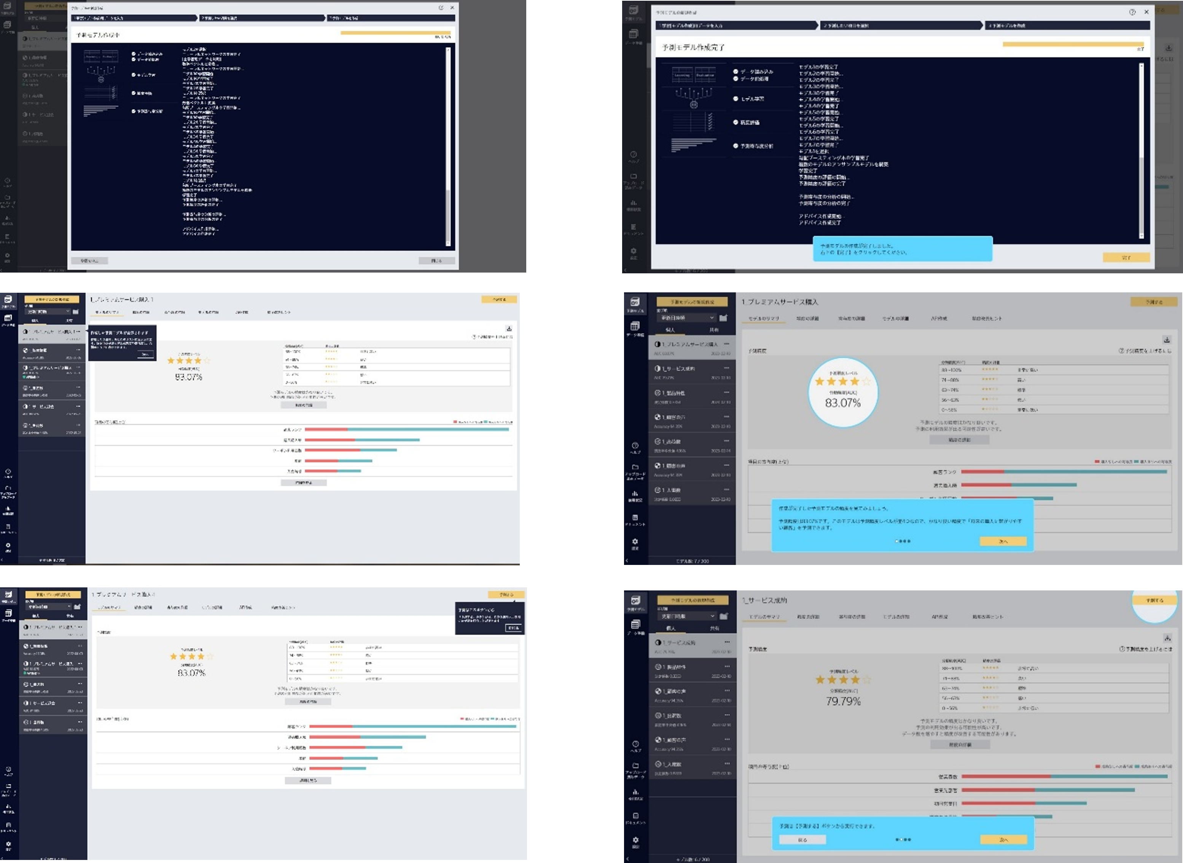This screenshot has height=863, width=1183.
Task: Click the settings gear on the 79.79% screen sidebar
Action: point(635,840)
